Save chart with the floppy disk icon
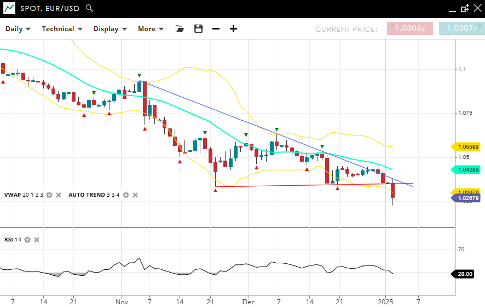This screenshot has height=307, width=485. tap(198, 29)
